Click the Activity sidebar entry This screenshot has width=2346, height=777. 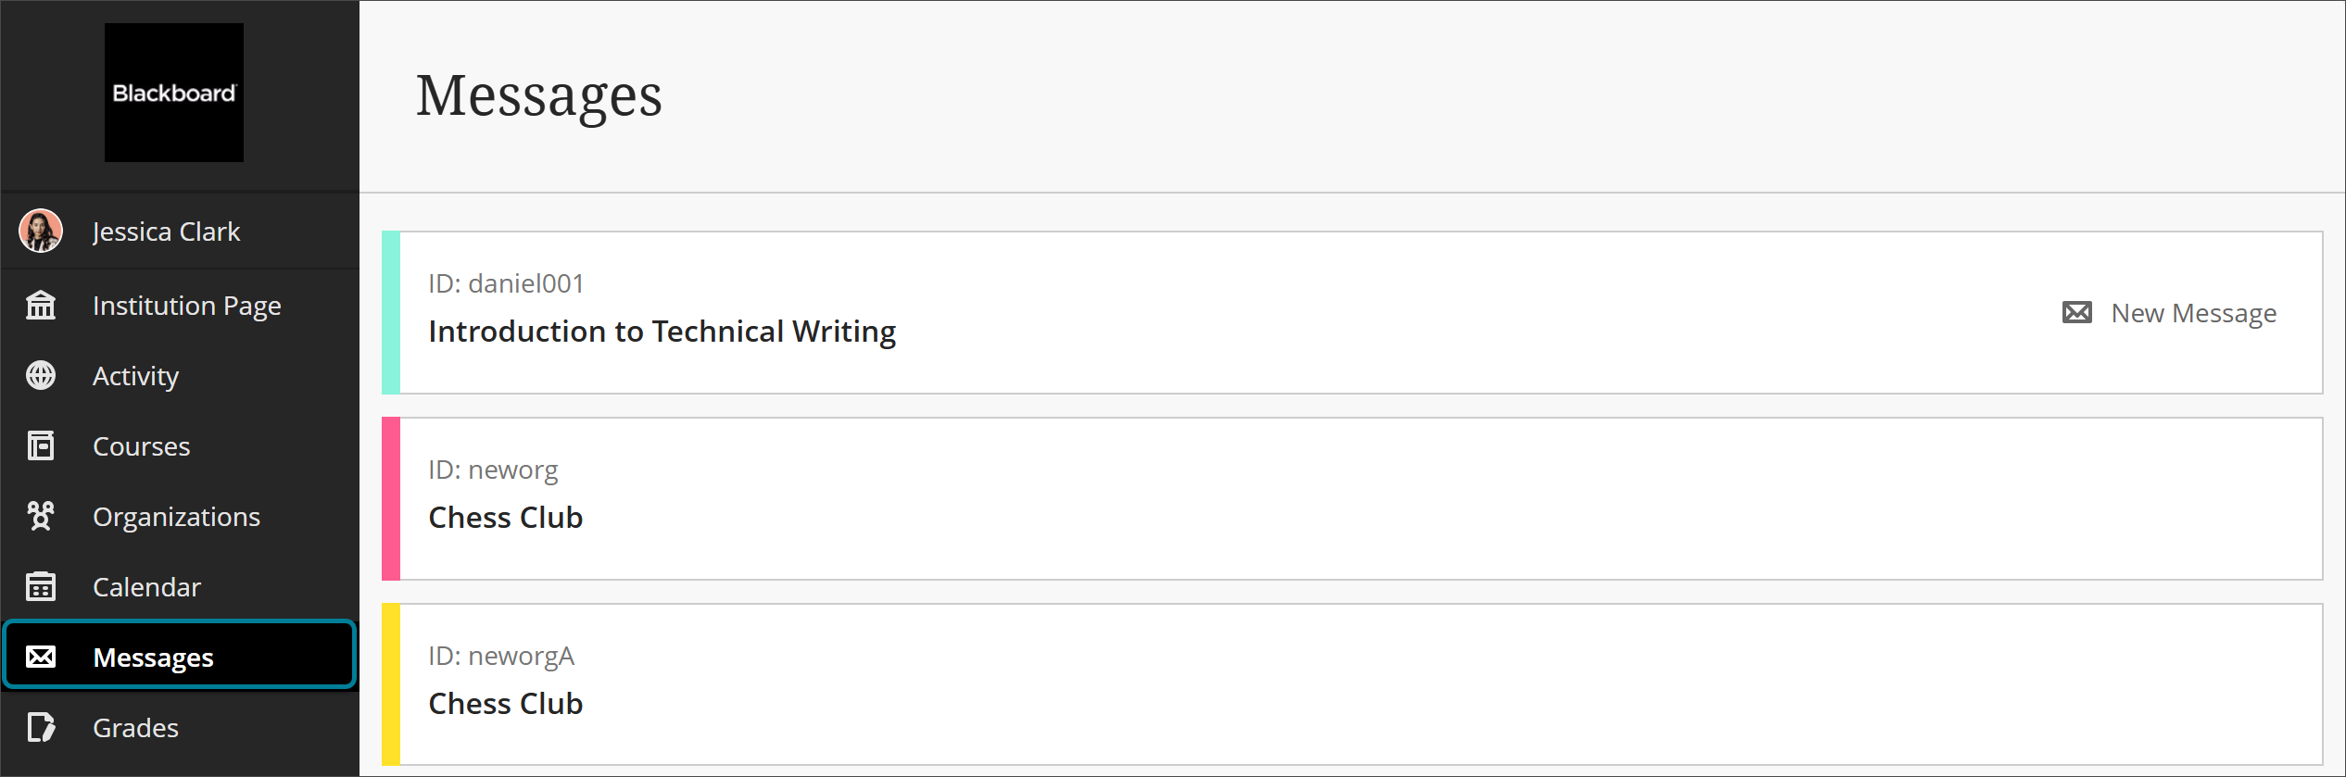[x=135, y=376]
